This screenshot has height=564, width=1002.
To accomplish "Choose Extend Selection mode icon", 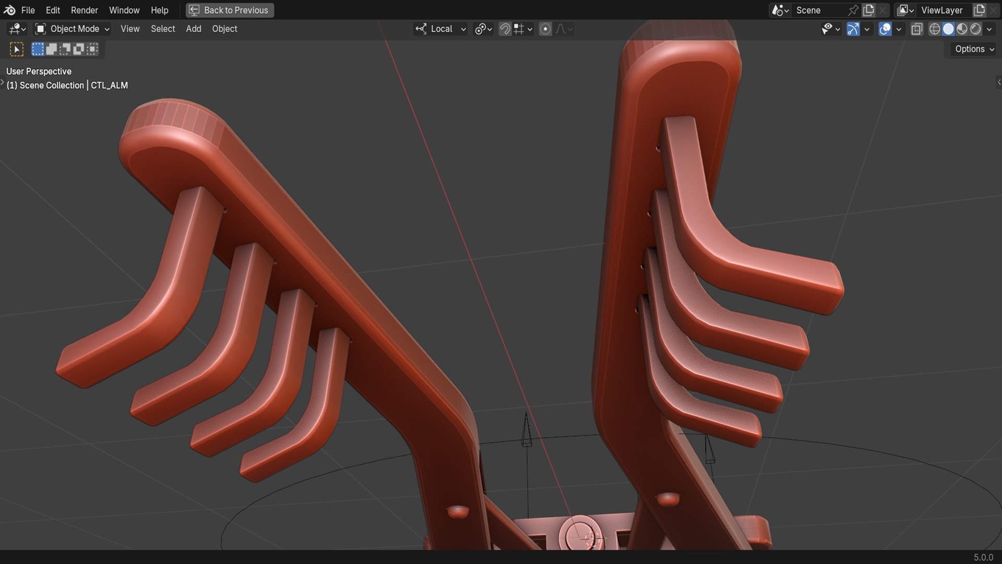I will (x=51, y=49).
